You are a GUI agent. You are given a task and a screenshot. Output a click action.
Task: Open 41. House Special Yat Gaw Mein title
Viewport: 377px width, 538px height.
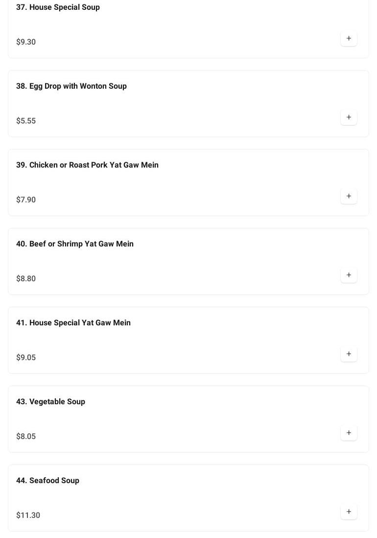pyautogui.click(x=73, y=323)
